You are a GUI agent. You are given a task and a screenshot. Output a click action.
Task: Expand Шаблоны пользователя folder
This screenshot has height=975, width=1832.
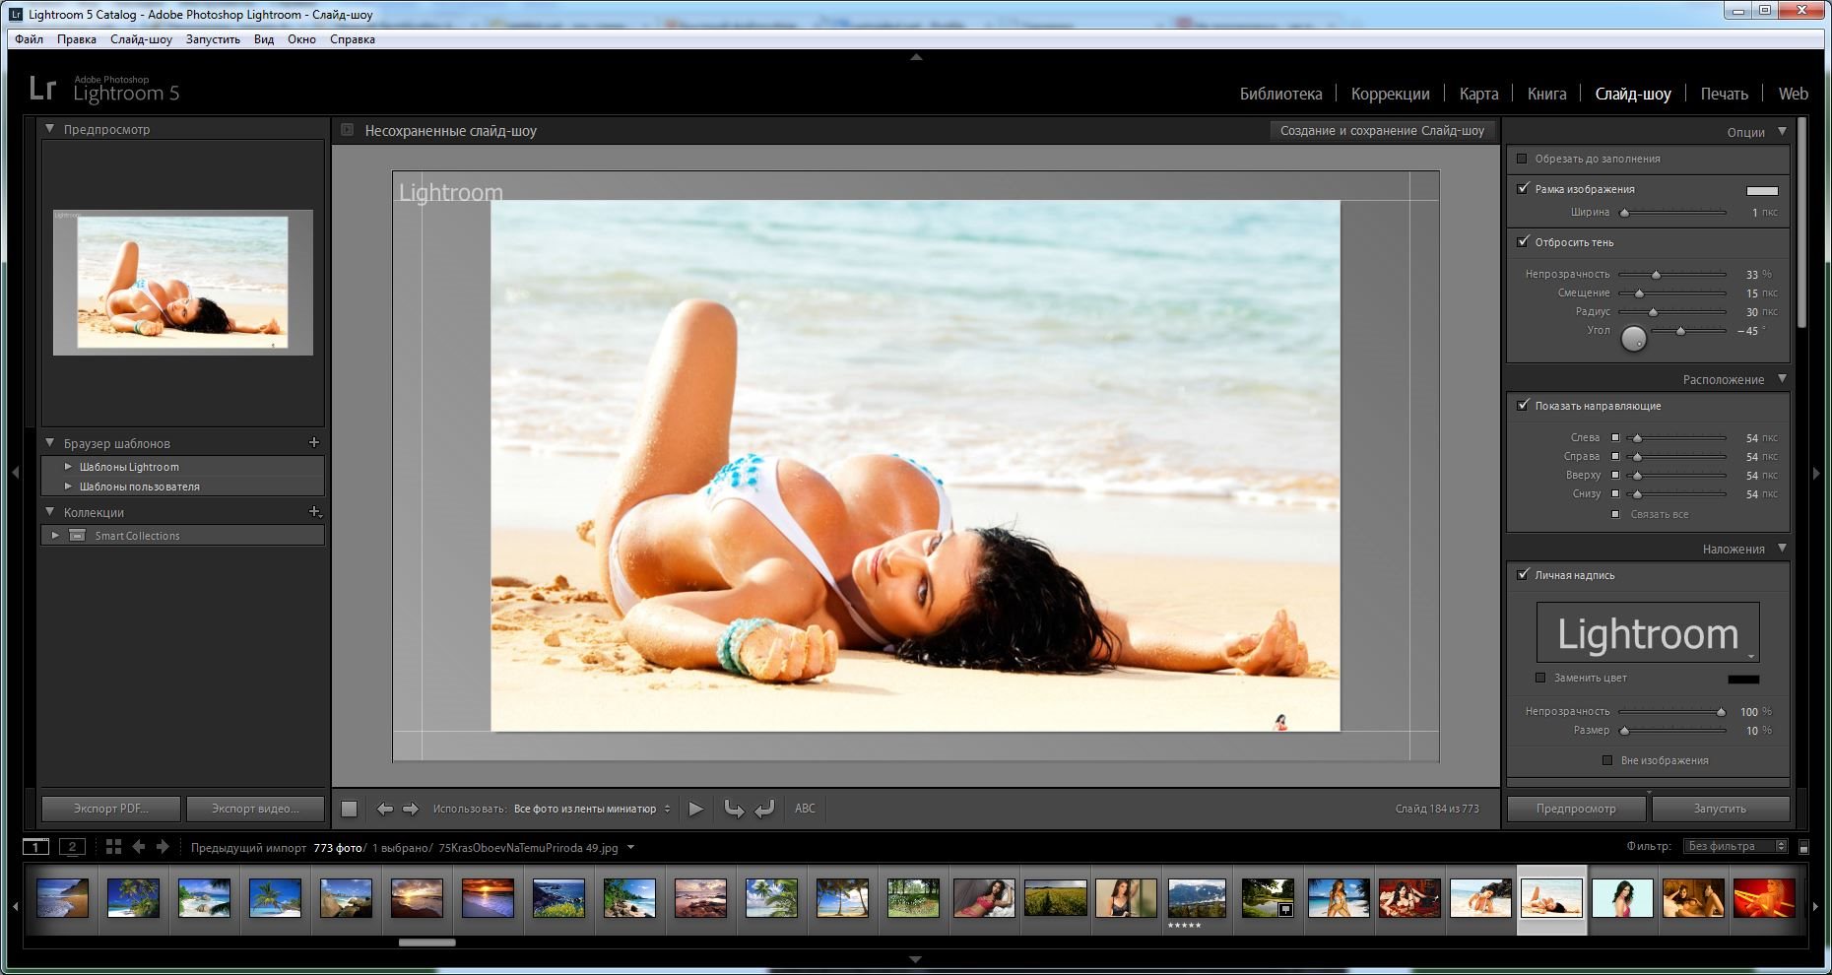click(68, 487)
